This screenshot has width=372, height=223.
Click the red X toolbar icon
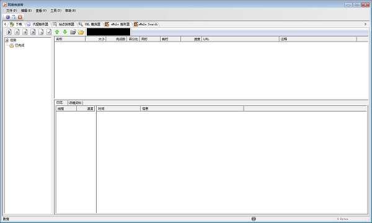20,17
